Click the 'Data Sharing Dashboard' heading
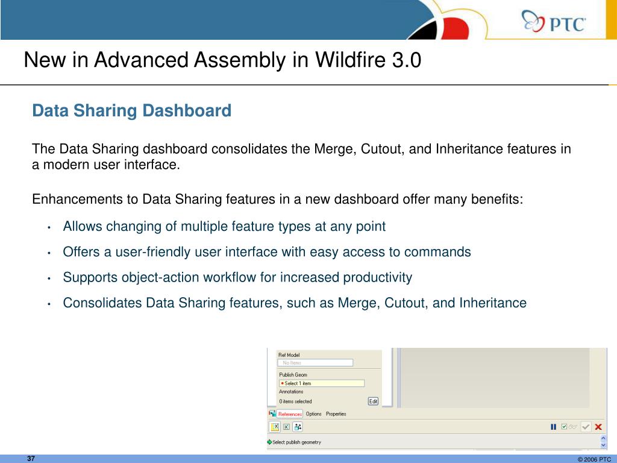This screenshot has width=617, height=463. 131,111
